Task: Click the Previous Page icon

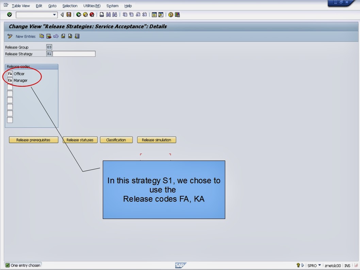Action: pos(131,15)
